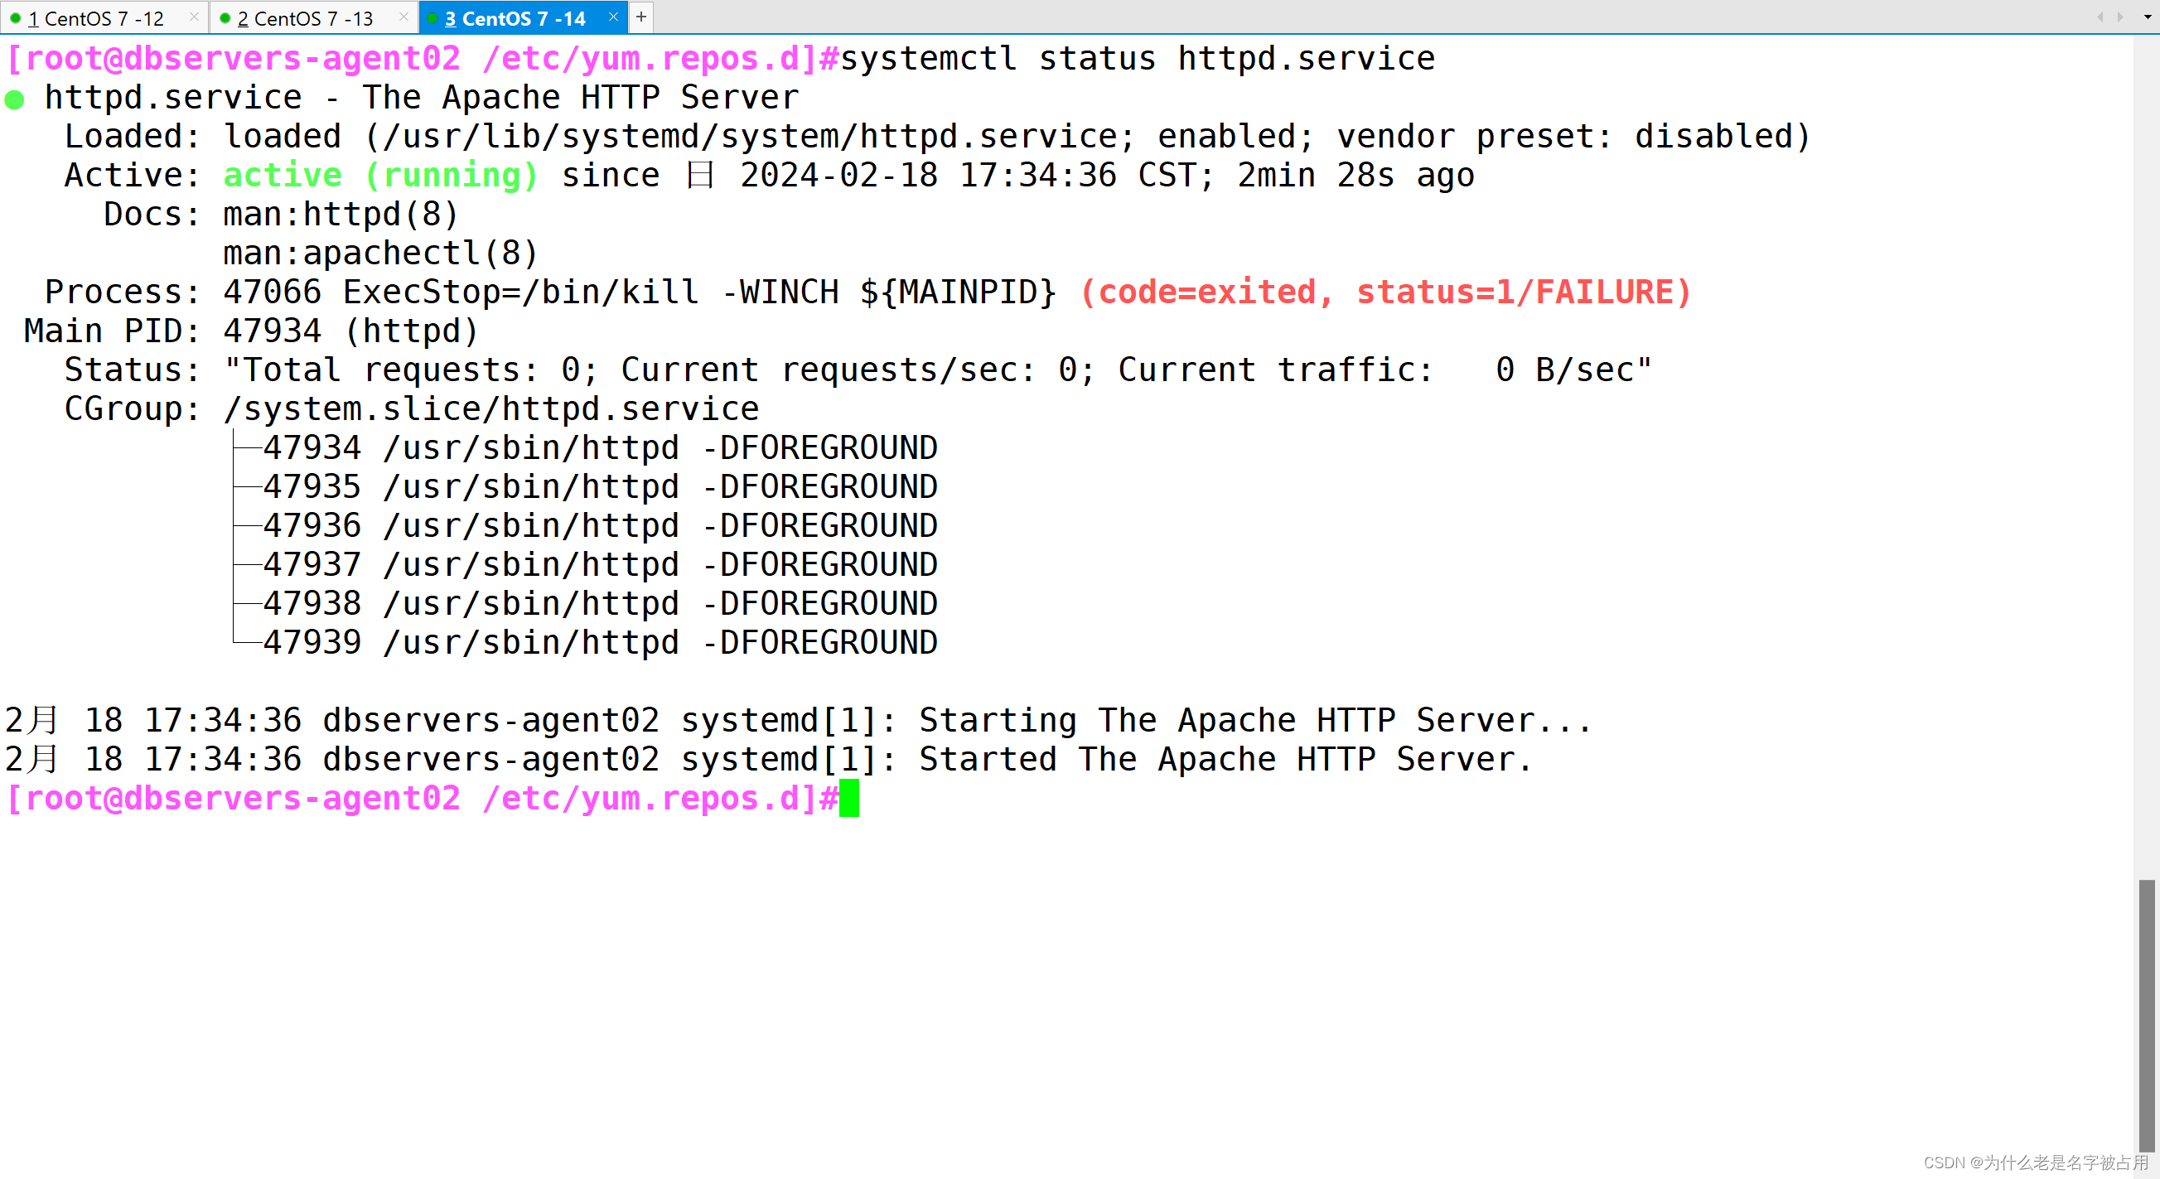Click process row '47937 /usr/sbin/httpd -DFOREGROUND'
Screen dimensions: 2160x1179
pos(601,564)
